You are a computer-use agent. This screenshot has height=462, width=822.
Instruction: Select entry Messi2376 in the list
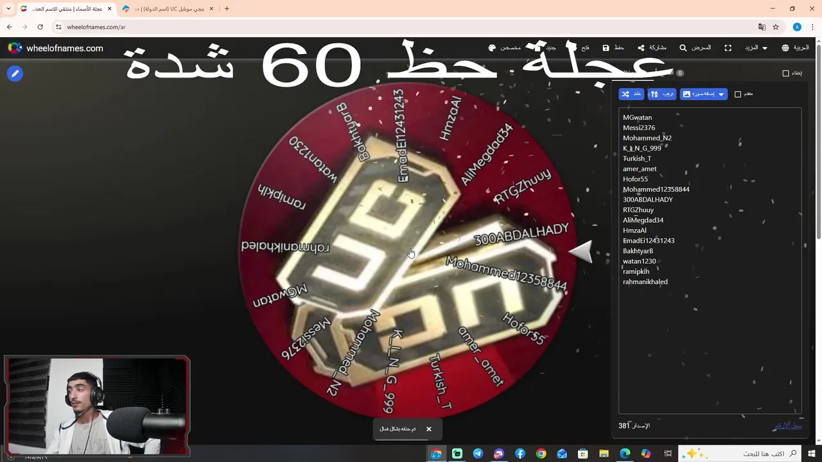click(x=639, y=128)
